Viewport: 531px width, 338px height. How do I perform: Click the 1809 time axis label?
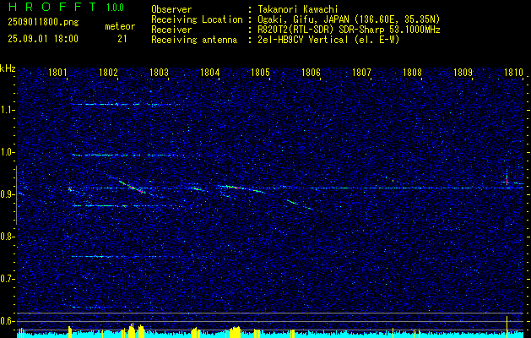click(463, 72)
